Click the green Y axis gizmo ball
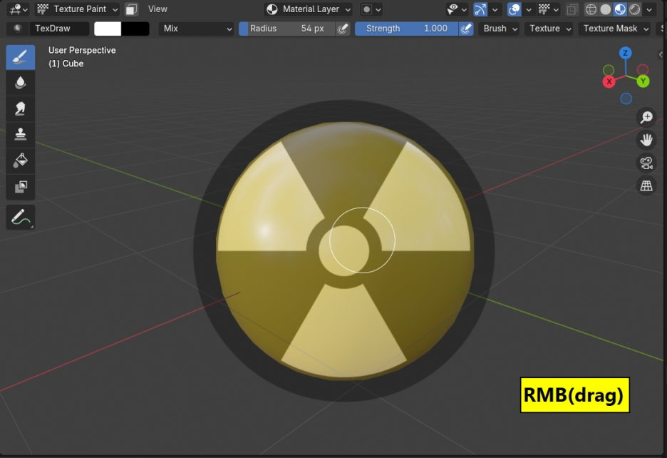Image resolution: width=667 pixels, height=458 pixels. tap(643, 81)
